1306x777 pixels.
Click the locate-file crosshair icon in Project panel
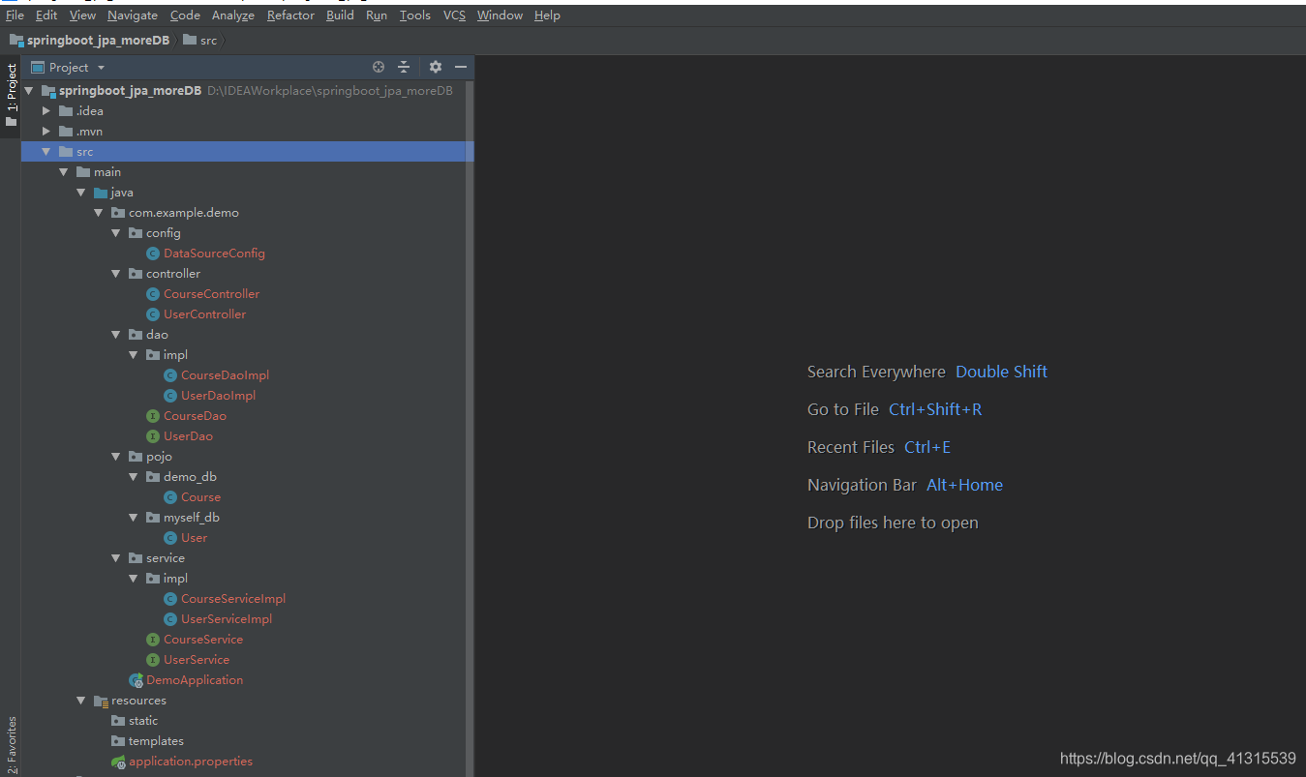tap(378, 67)
